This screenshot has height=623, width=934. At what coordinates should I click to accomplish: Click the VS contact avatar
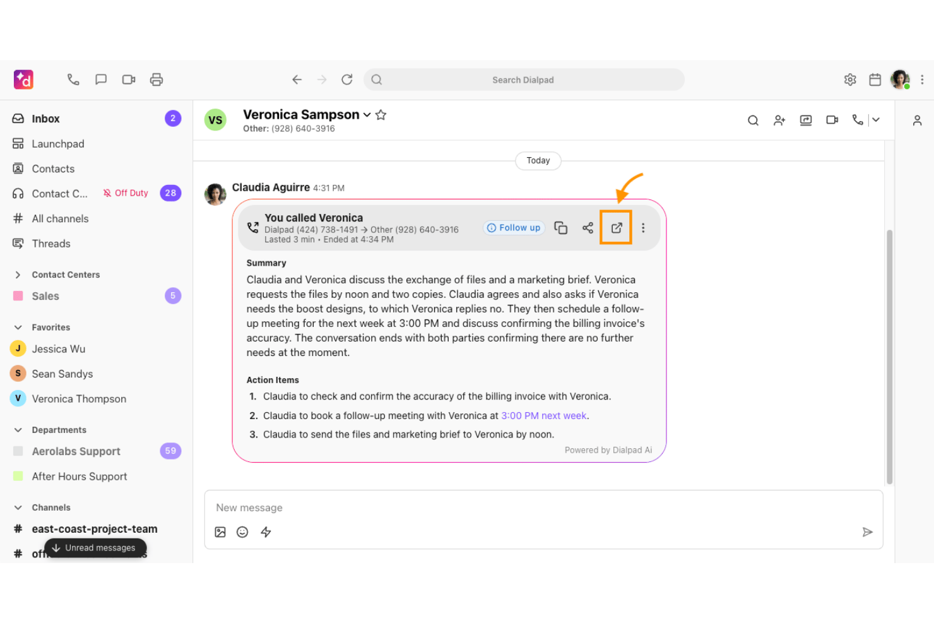215,120
